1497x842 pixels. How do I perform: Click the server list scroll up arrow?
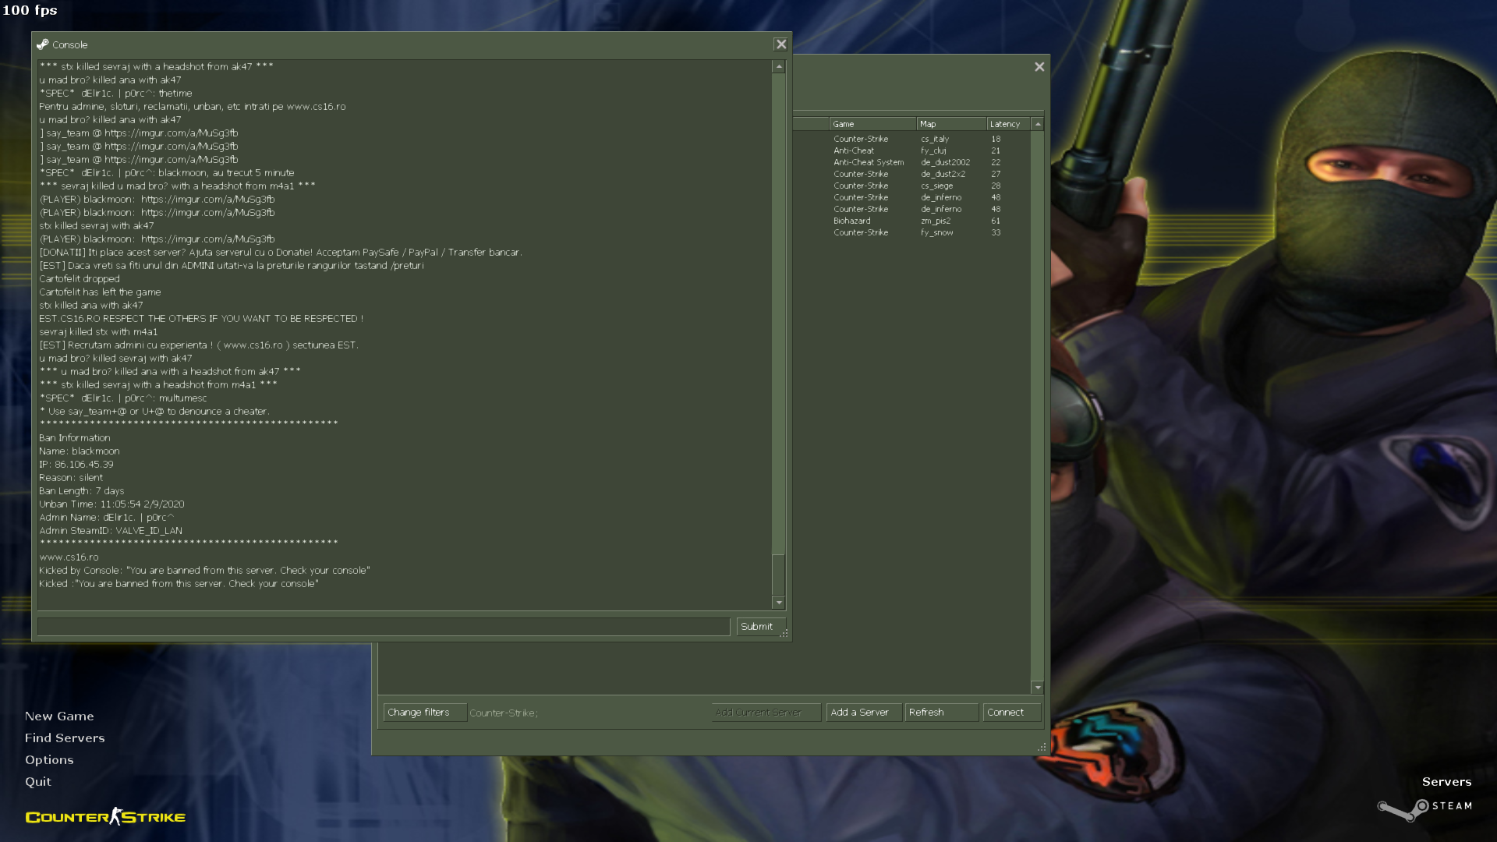click(1038, 124)
